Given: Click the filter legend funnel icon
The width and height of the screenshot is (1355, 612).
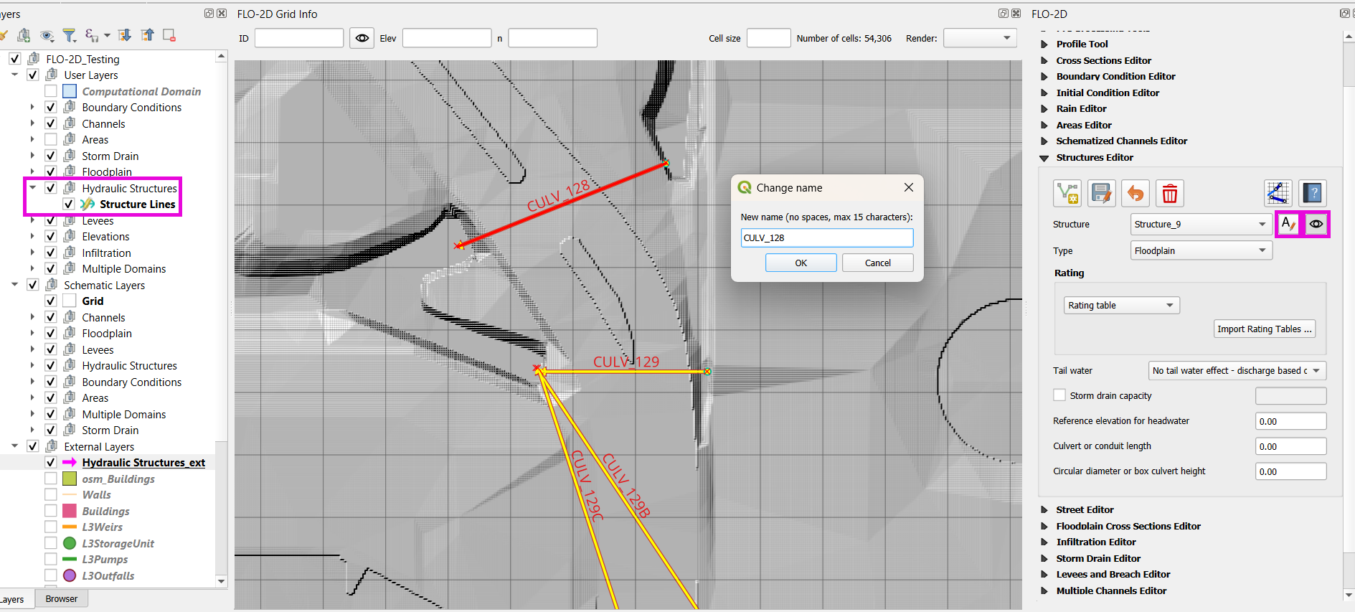Looking at the screenshot, I should click(69, 35).
